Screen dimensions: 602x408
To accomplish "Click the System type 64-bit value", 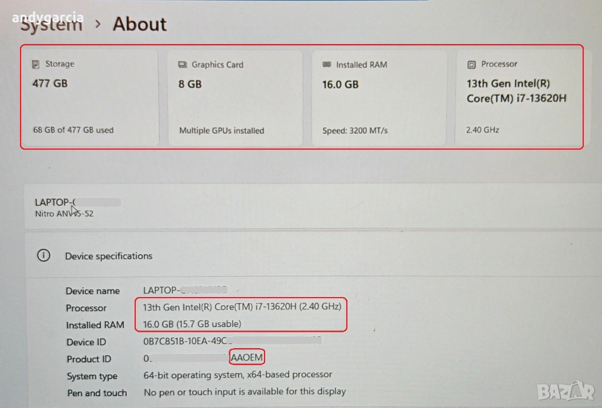I will (238, 375).
